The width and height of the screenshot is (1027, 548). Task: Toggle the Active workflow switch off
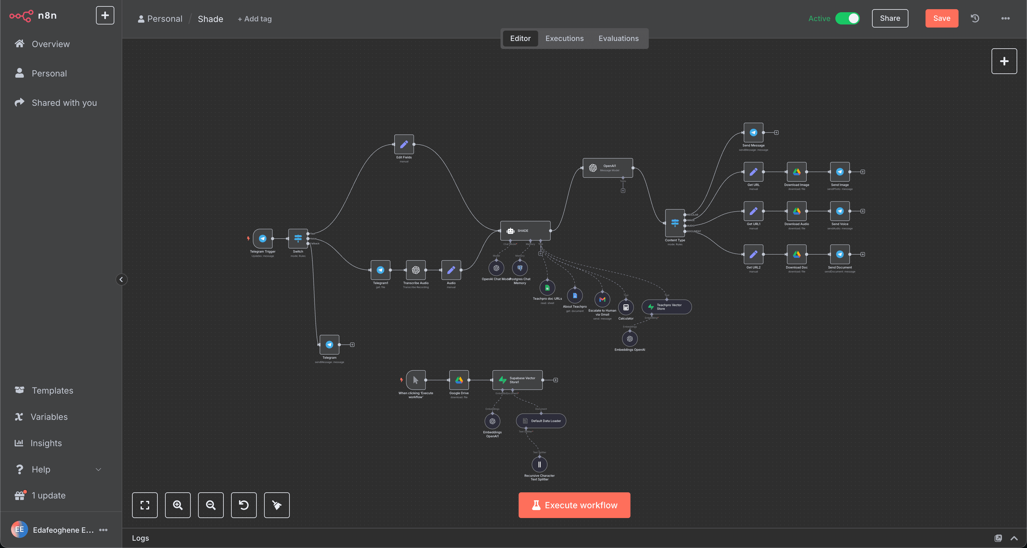click(x=847, y=18)
